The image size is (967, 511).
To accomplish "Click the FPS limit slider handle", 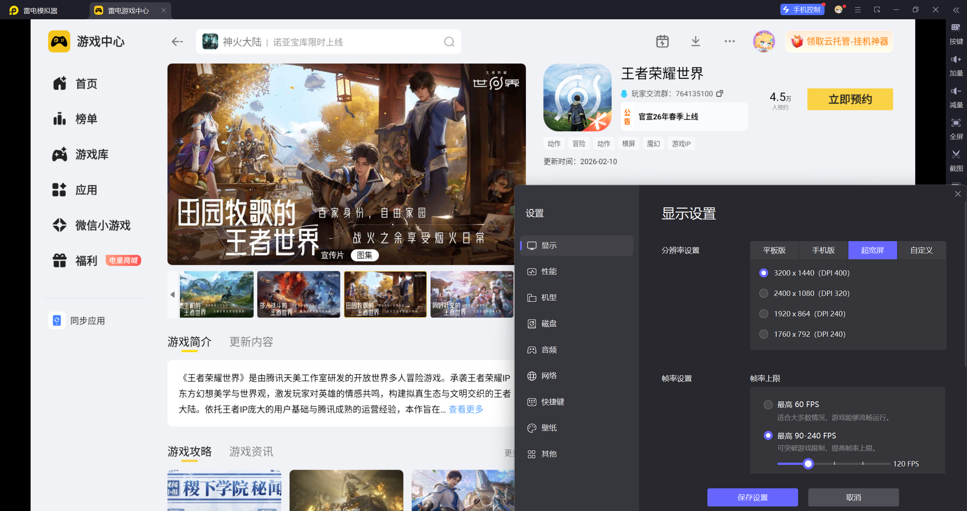I will point(808,464).
